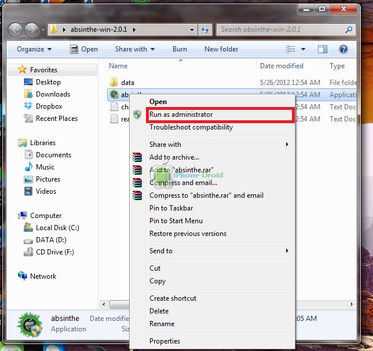Select Libraries in the navigation pane

click(43, 143)
